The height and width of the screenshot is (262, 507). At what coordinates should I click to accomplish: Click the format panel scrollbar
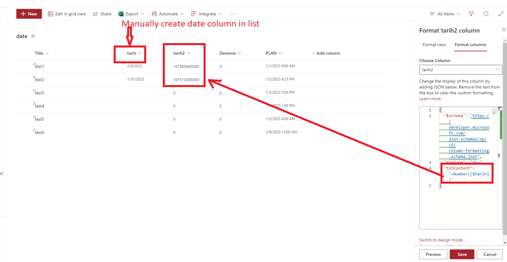(x=505, y=139)
